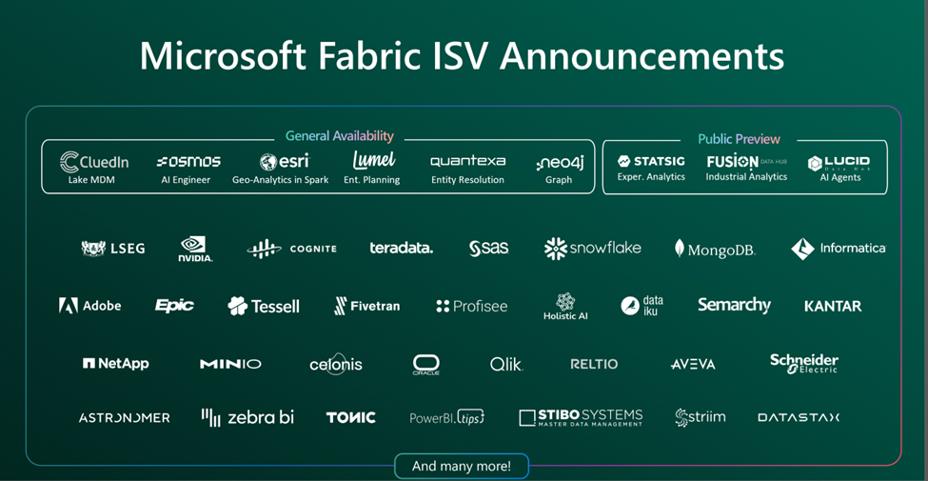Click the Fusion Data Hub logo
The image size is (928, 481).
coord(747,161)
